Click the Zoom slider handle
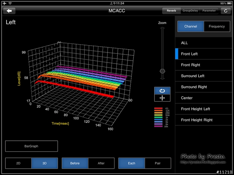Screen dimensions: 234x175 (x=162, y=71)
